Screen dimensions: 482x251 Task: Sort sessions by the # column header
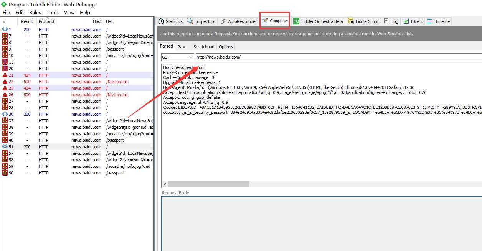9,21
